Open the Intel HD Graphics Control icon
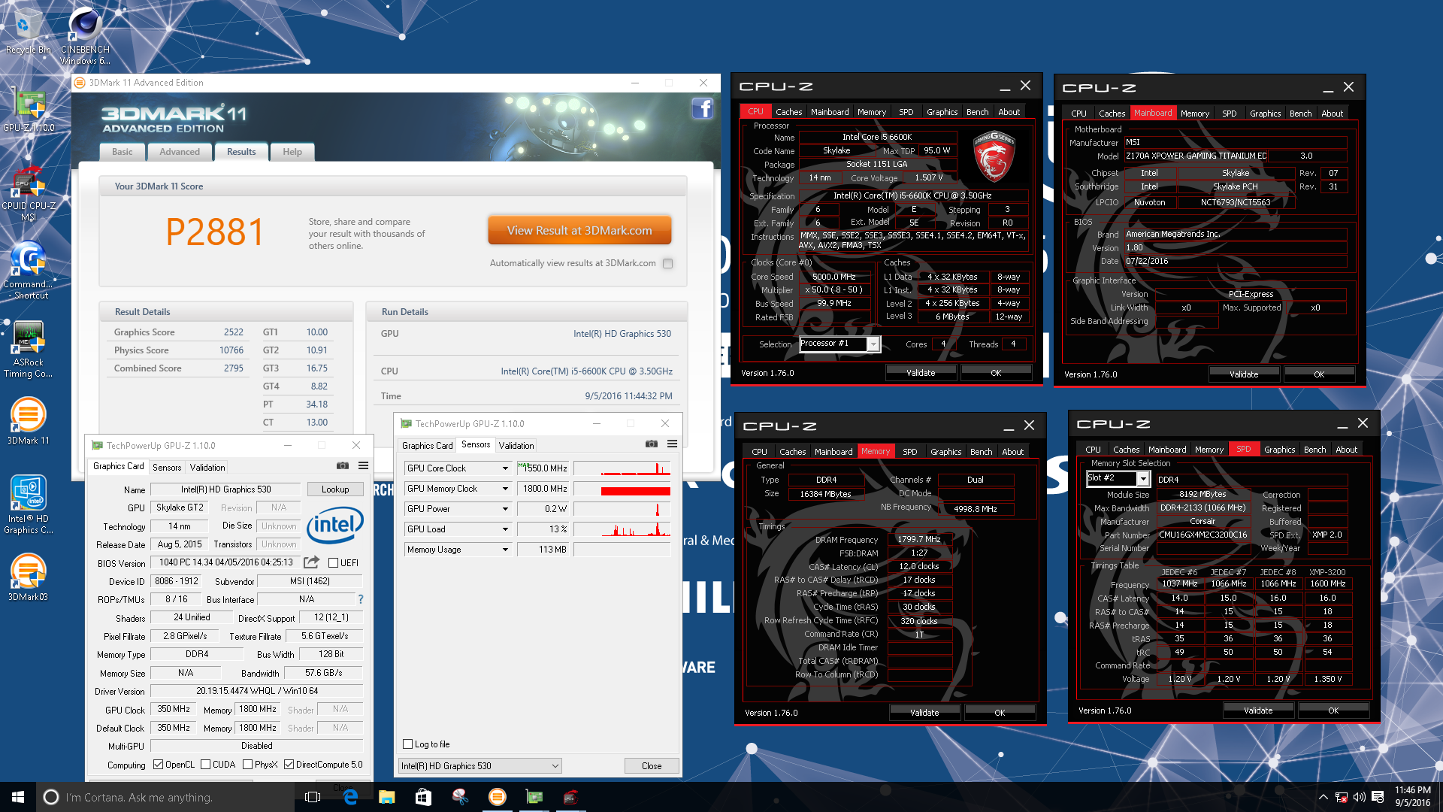 point(28,504)
